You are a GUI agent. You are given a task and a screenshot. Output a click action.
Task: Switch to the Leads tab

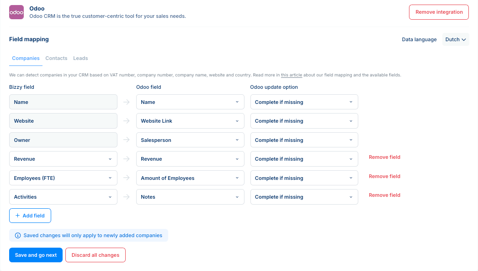click(x=80, y=58)
